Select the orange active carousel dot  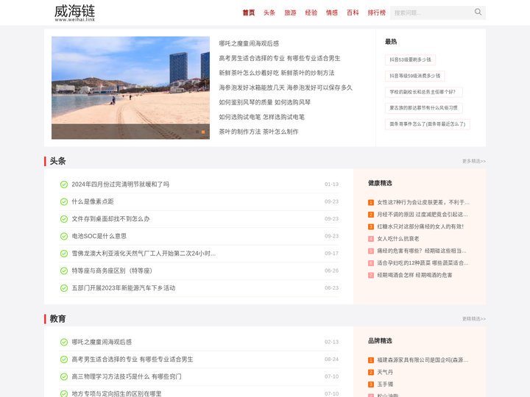coord(203,132)
